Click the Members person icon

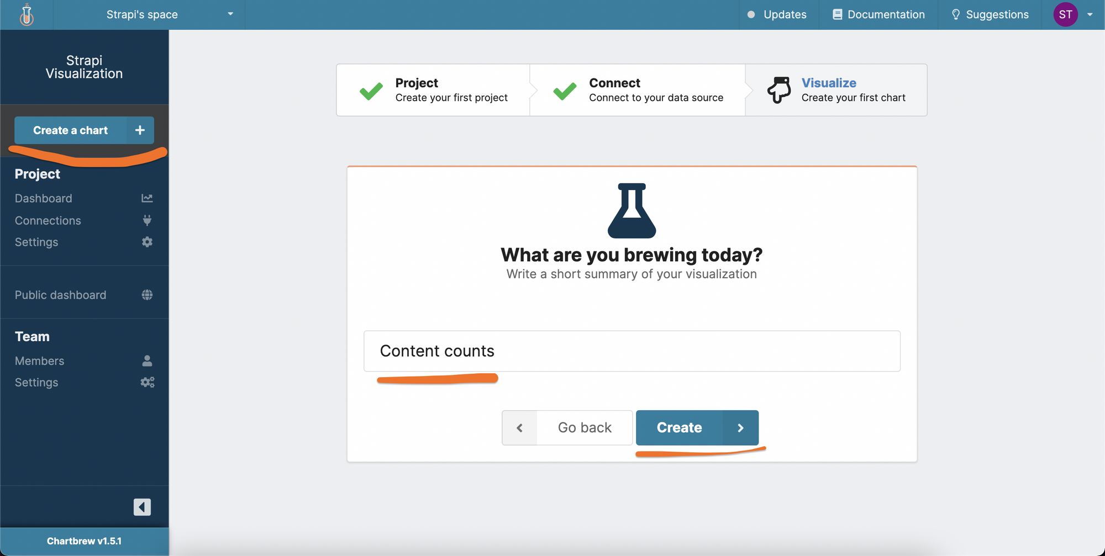[x=147, y=361]
